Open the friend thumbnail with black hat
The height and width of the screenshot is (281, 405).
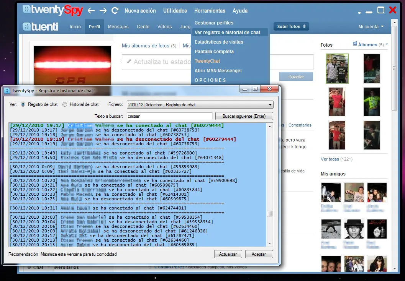[354, 229]
